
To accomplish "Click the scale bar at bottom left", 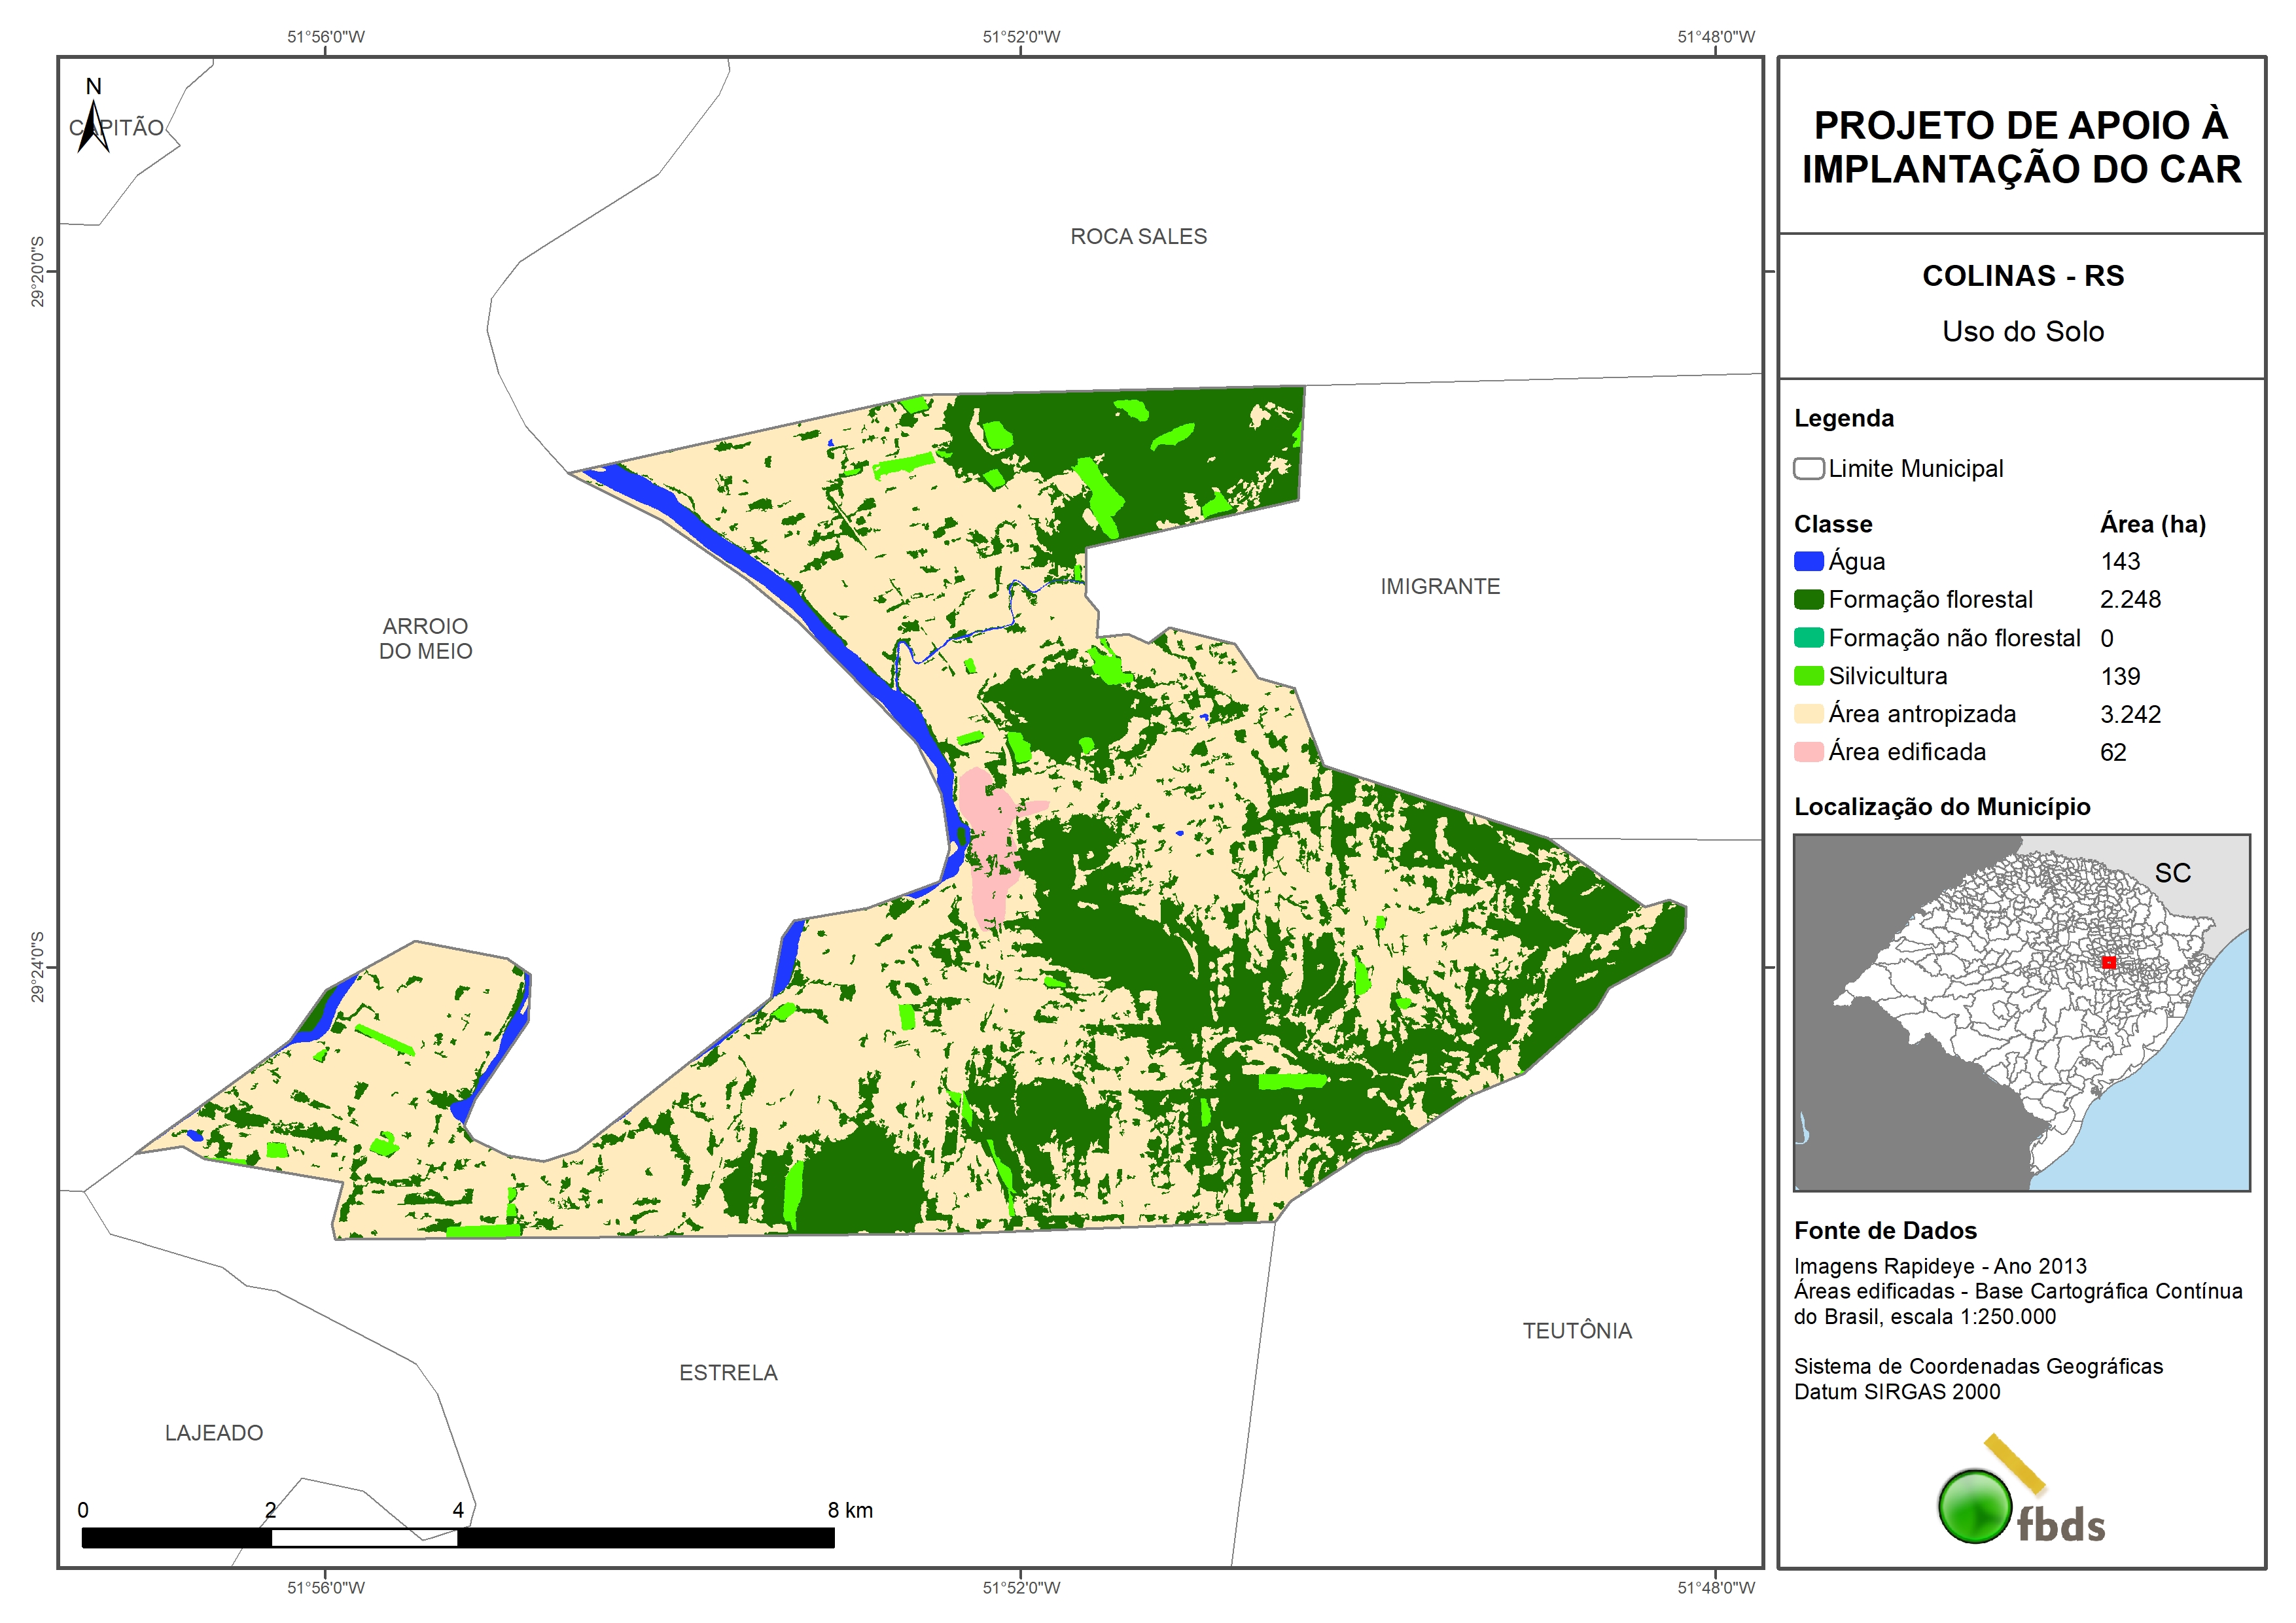I will pyautogui.click(x=457, y=1537).
